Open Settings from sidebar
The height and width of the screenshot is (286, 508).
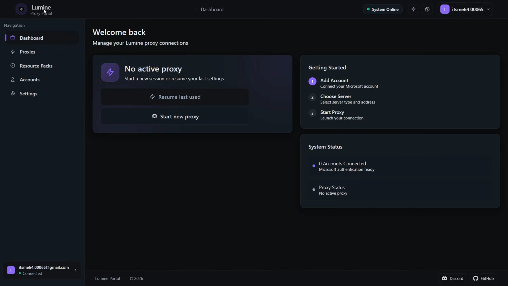click(29, 94)
